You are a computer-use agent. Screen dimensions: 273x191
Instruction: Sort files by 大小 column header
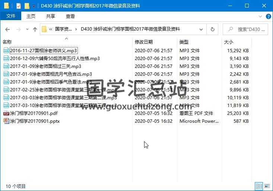(229, 42)
